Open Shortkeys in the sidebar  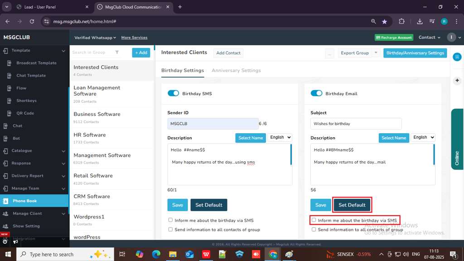(26, 101)
